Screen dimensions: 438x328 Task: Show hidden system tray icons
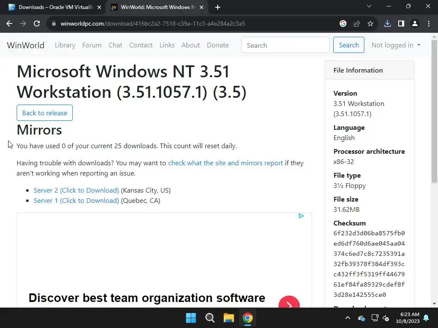pos(348,318)
